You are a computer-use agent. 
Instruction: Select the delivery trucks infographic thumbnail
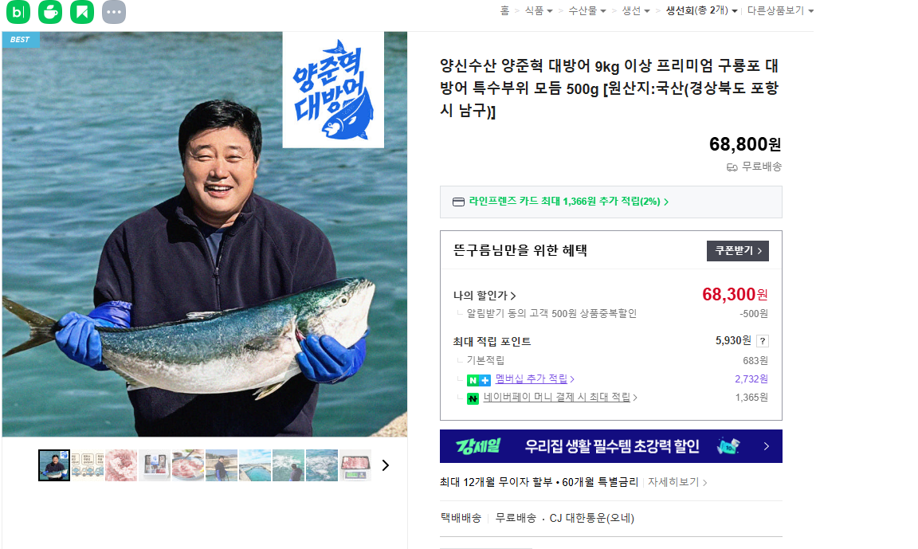click(88, 465)
